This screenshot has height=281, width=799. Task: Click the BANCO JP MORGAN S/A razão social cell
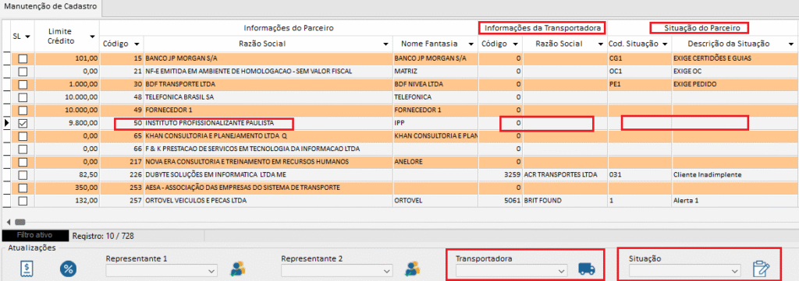(269, 58)
